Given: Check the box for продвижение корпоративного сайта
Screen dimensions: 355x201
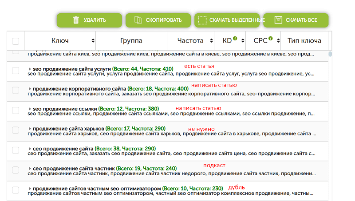Looking at the screenshot, I should [16, 91].
